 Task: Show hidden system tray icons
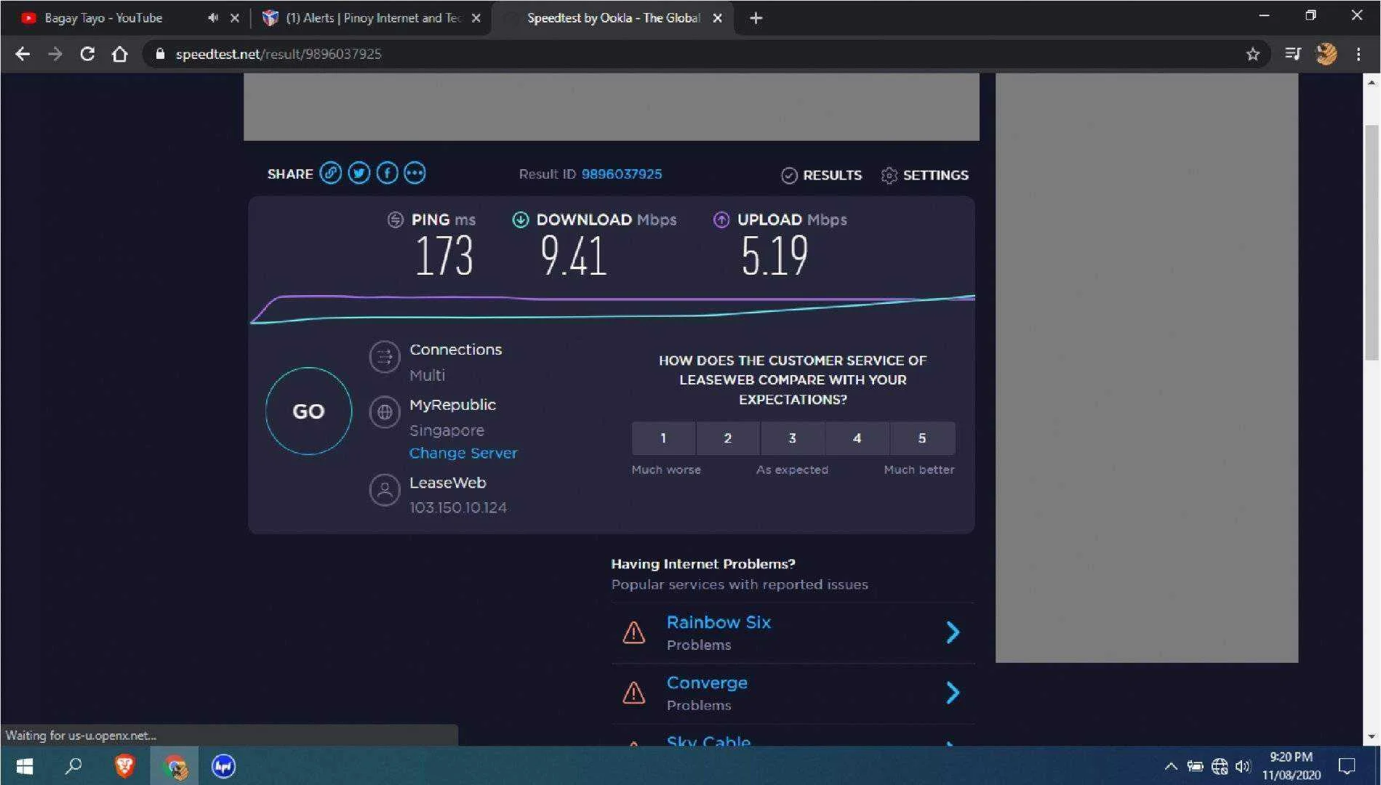point(1171,766)
